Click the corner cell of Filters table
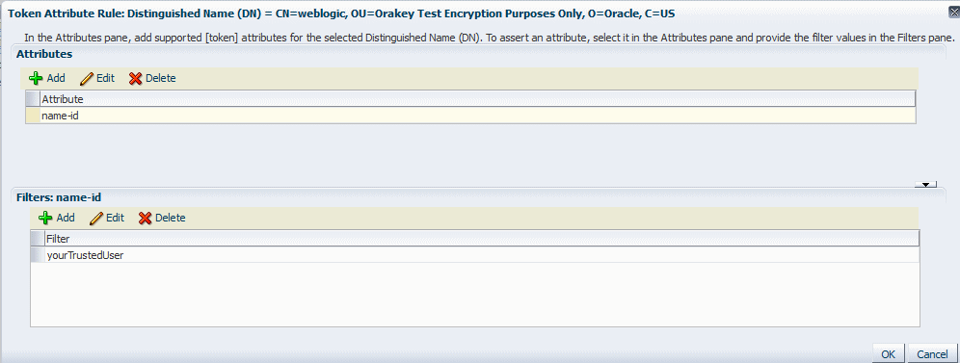Image resolution: width=960 pixels, height=363 pixels. [x=38, y=239]
